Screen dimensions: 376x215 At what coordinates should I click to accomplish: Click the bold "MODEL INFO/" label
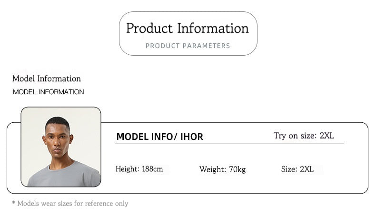point(147,137)
